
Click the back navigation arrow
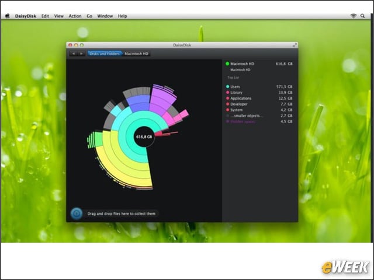pos(74,54)
